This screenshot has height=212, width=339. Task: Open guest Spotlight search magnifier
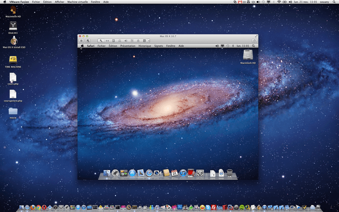pos(253,46)
